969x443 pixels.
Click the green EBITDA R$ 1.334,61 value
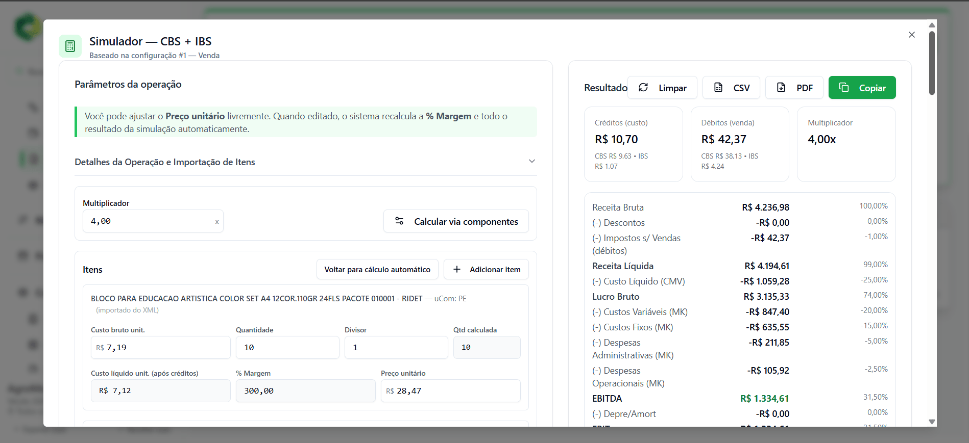click(765, 399)
